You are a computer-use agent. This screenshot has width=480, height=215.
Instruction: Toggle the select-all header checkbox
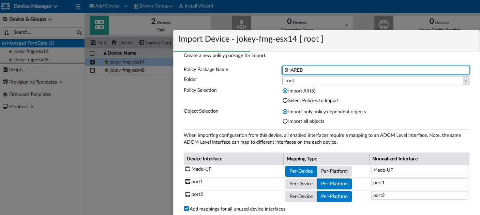coord(92,53)
